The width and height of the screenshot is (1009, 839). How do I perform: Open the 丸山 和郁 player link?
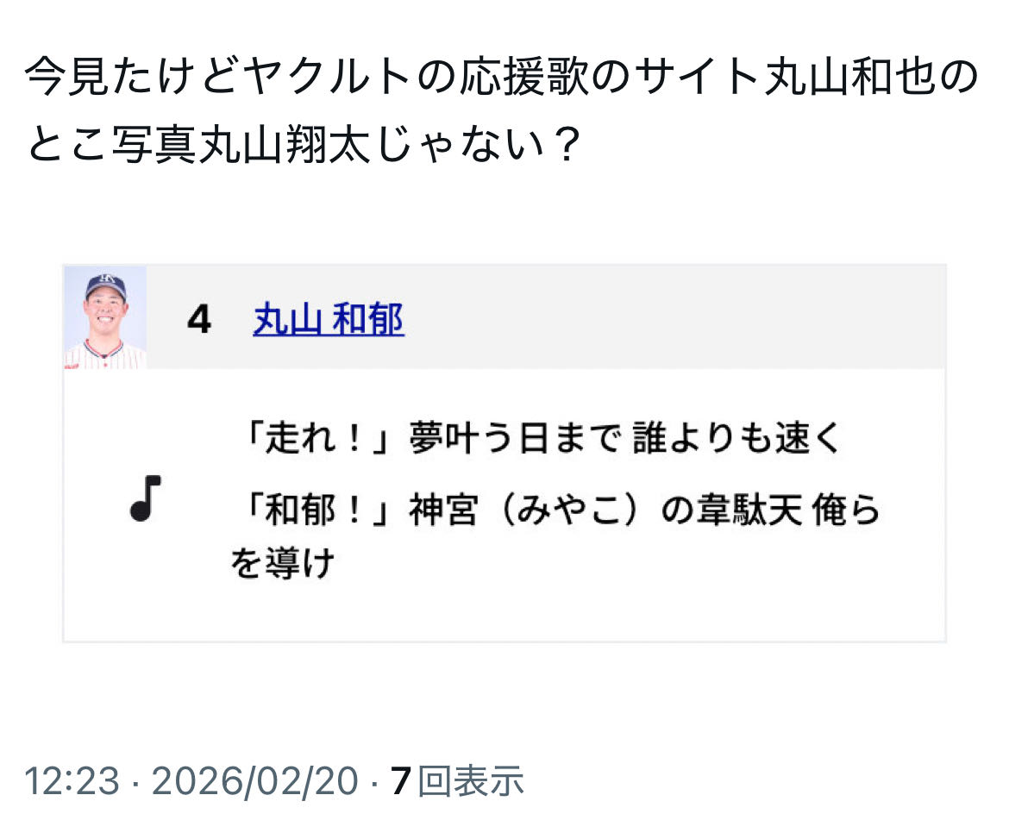[328, 321]
